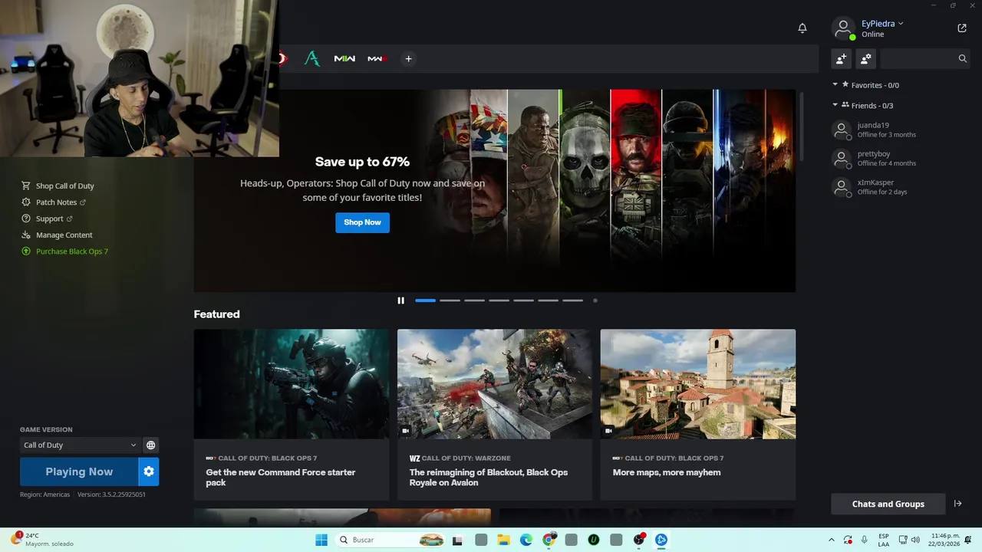Click the Battle.net taskbar icon
This screenshot has width=982, height=552.
click(661, 540)
